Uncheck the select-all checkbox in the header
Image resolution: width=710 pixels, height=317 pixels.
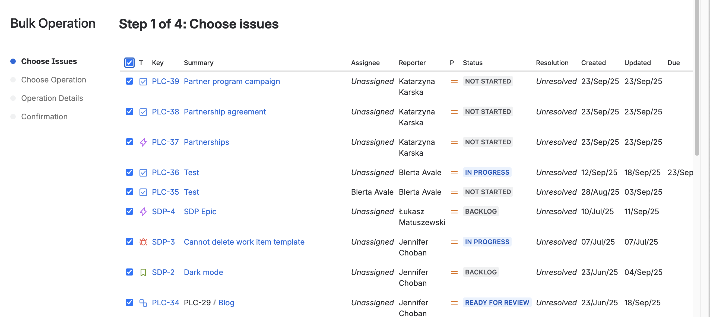[129, 63]
